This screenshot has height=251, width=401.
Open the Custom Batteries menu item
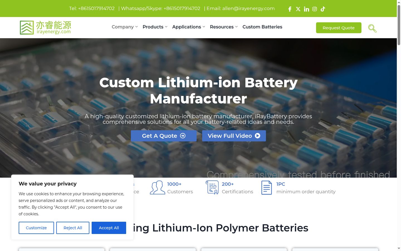point(262,27)
